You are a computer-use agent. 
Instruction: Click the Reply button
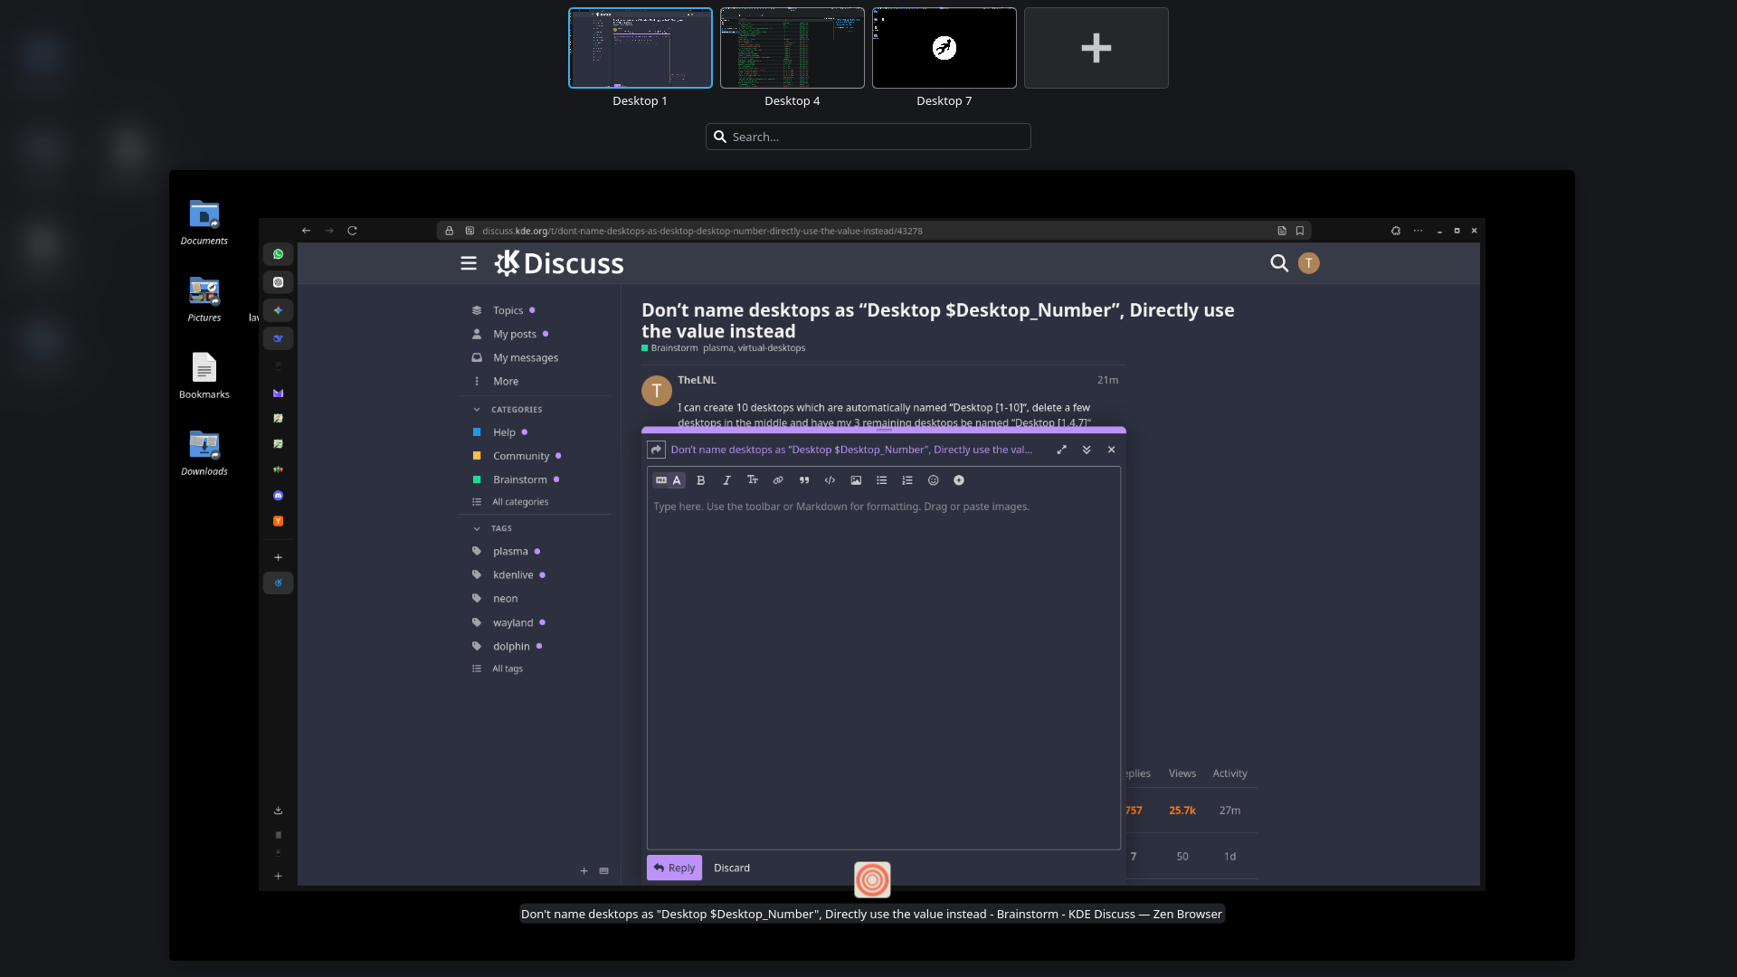coord(674,868)
